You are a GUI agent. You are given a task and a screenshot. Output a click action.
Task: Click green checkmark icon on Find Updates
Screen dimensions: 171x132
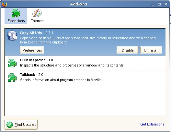[x=10, y=125]
